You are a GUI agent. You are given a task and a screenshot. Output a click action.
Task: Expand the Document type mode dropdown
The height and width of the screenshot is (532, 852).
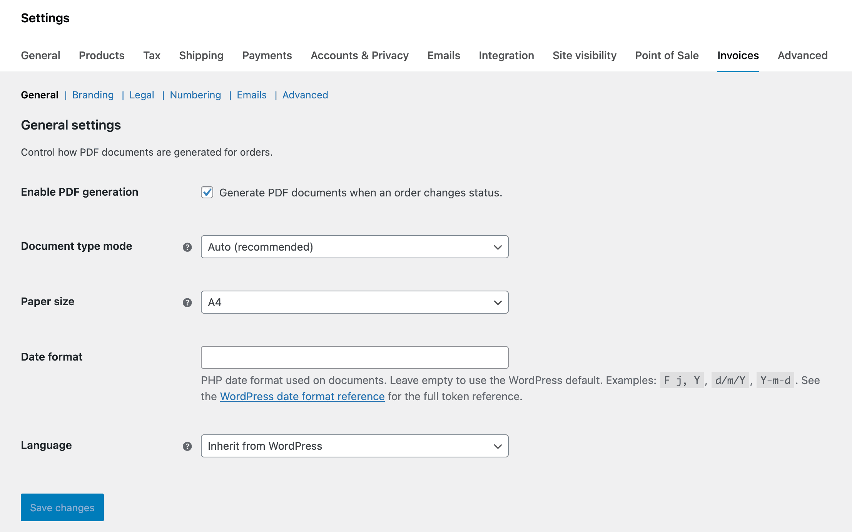tap(354, 247)
